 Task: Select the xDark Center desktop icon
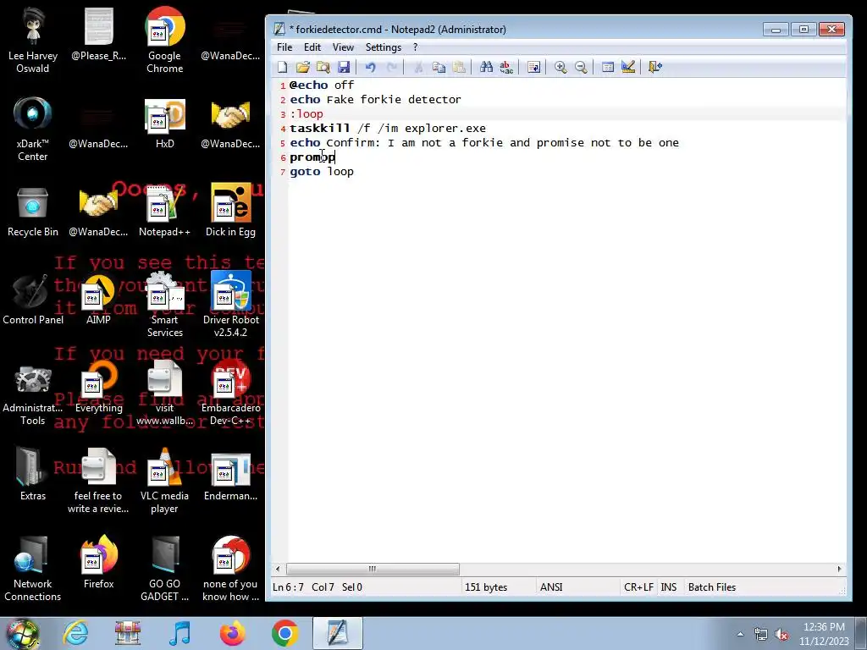(33, 129)
